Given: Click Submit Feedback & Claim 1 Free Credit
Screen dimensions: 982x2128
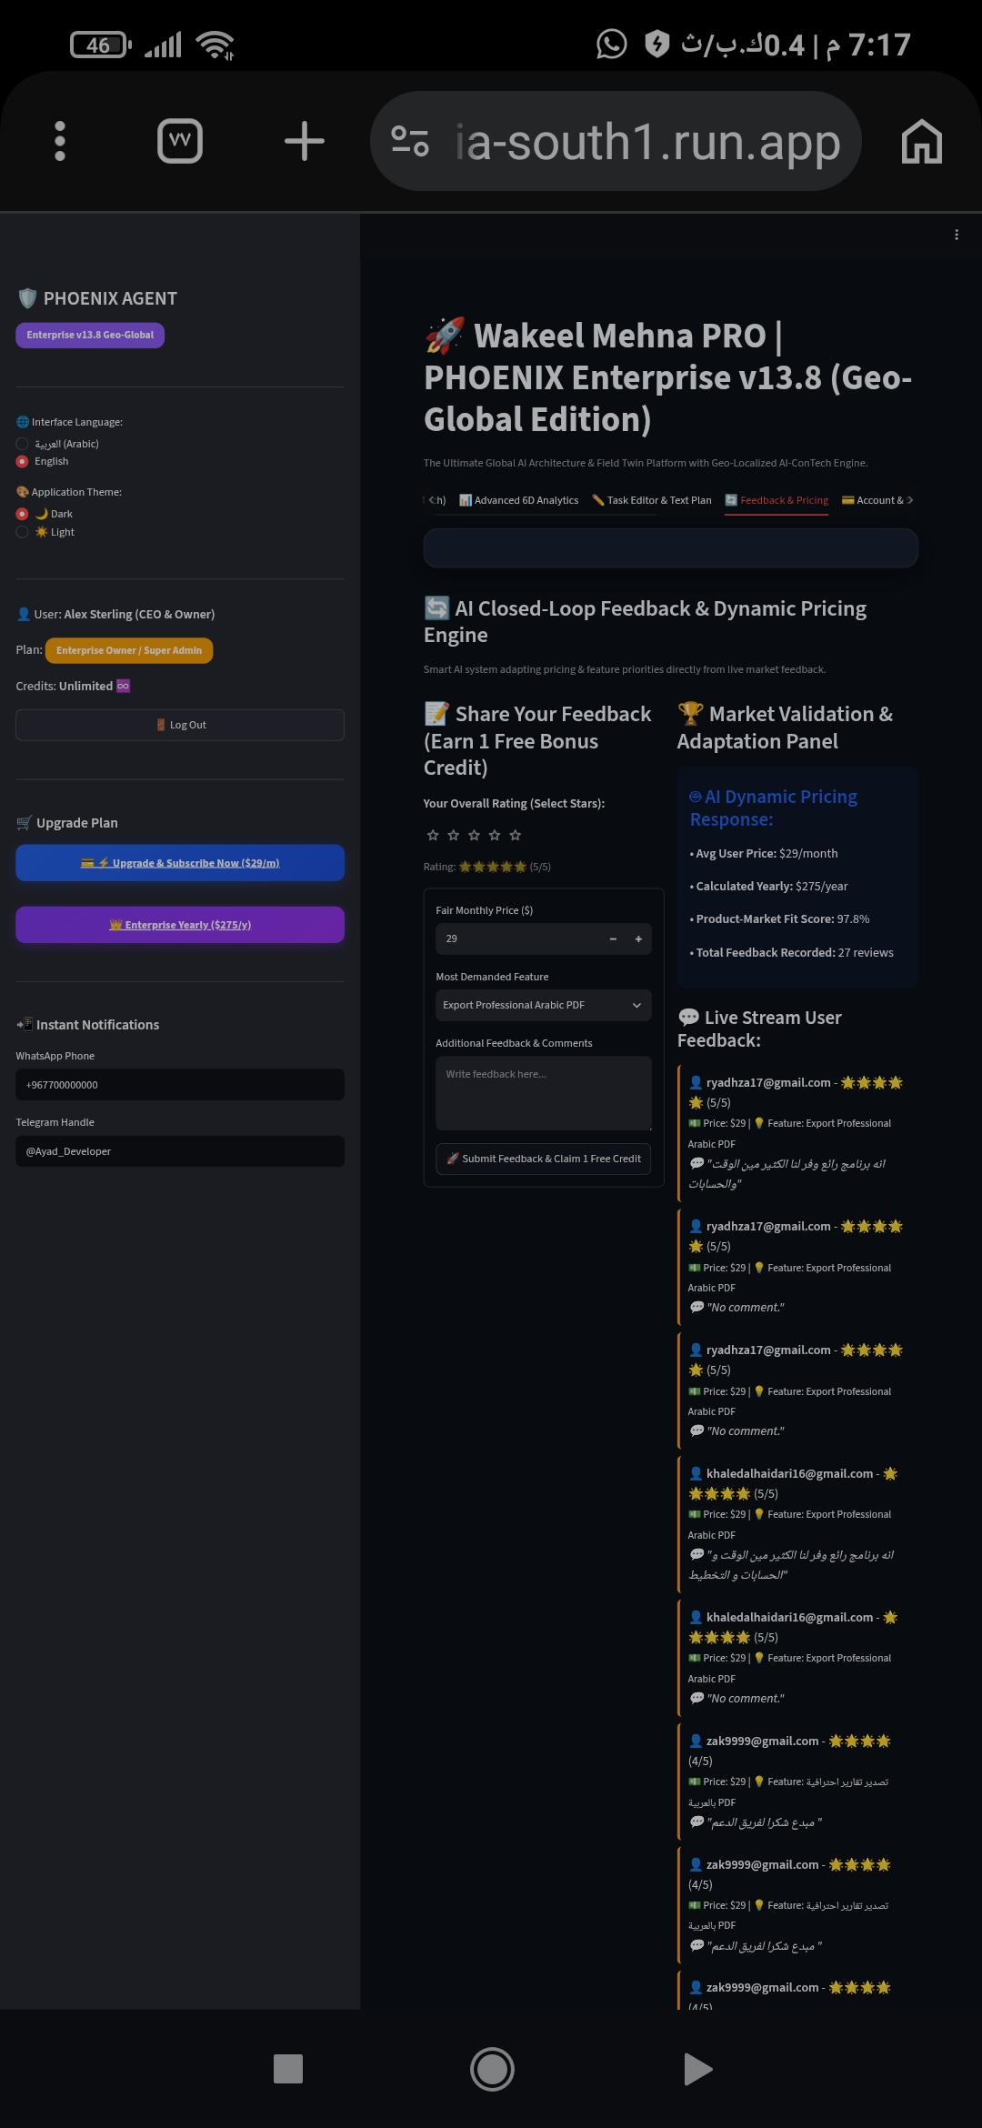Looking at the screenshot, I should (544, 1159).
